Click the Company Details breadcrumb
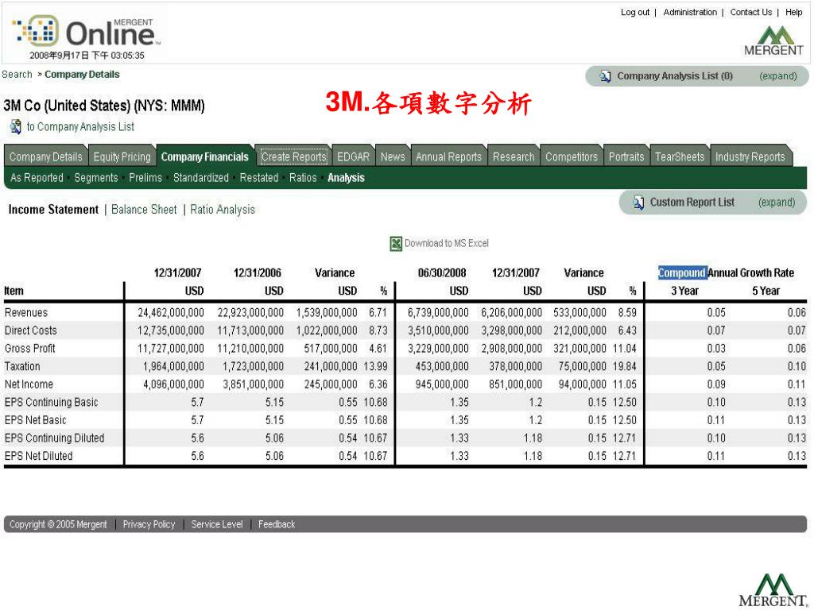Viewport: 814px width, 610px height. coord(82,75)
